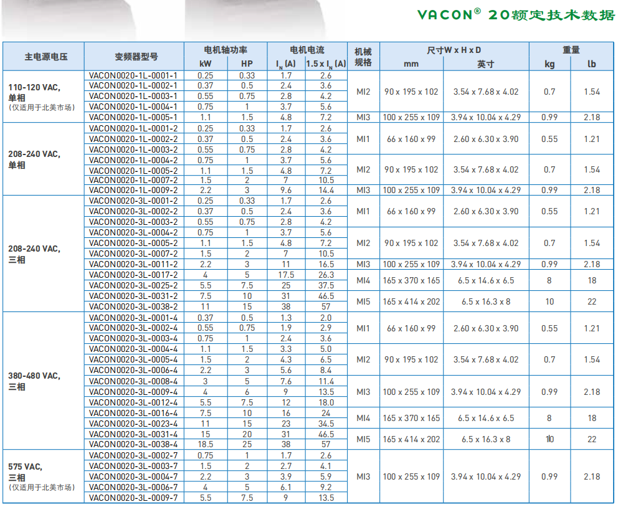
Task: Click 18.5 kW value for VACON0020-3L-0038-4
Action: click(x=206, y=444)
